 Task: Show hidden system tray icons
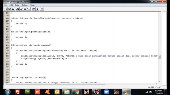pyautogui.click(x=143, y=92)
